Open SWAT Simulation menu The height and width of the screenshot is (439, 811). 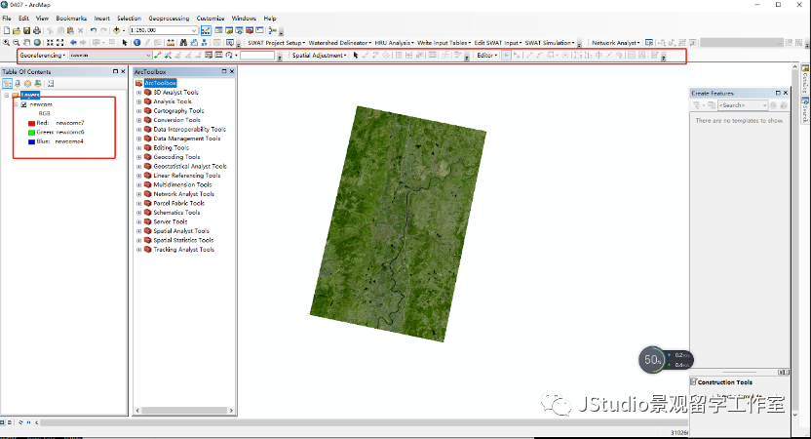(550, 43)
